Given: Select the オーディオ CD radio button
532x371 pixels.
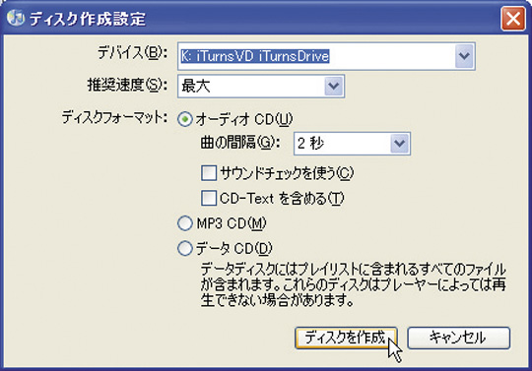Looking at the screenshot, I should 185,119.
